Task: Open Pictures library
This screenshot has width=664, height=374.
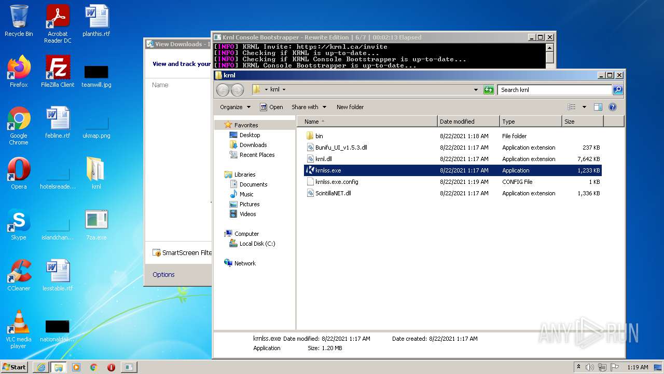Action: pos(249,204)
